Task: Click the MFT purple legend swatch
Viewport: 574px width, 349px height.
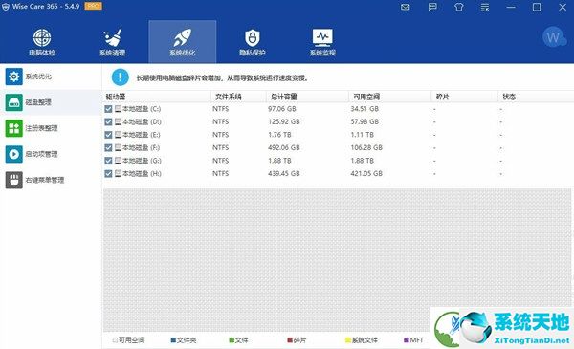Action: pyautogui.click(x=407, y=340)
